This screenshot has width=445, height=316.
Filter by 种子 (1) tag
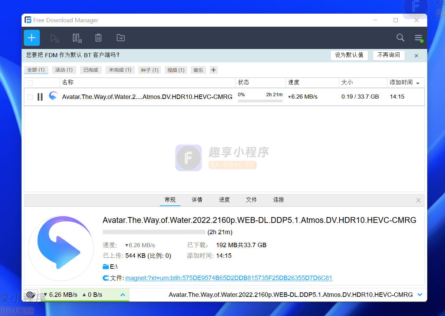tap(150, 70)
